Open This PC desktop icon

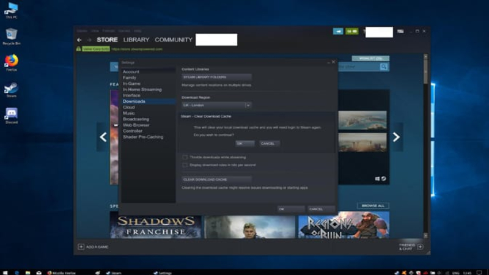click(12, 10)
